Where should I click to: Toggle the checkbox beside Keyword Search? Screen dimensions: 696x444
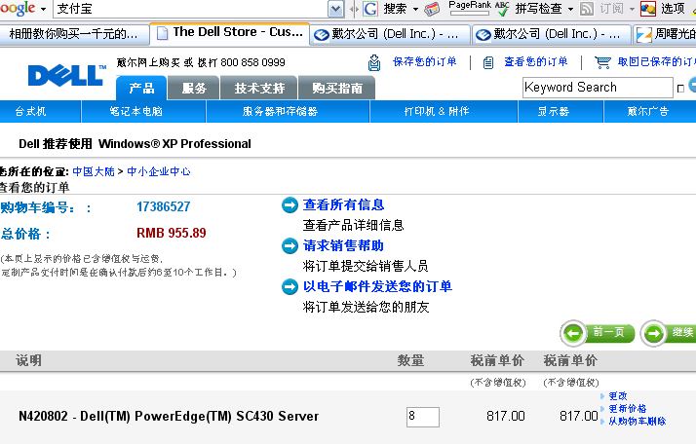pyautogui.click(x=680, y=89)
